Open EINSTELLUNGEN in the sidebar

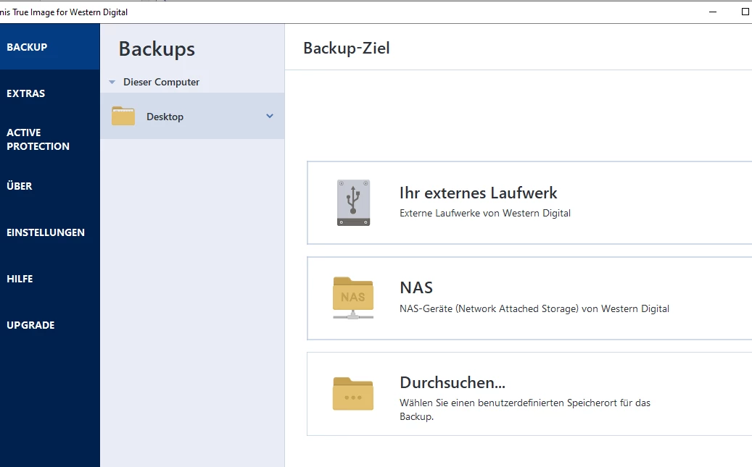pyautogui.click(x=46, y=232)
